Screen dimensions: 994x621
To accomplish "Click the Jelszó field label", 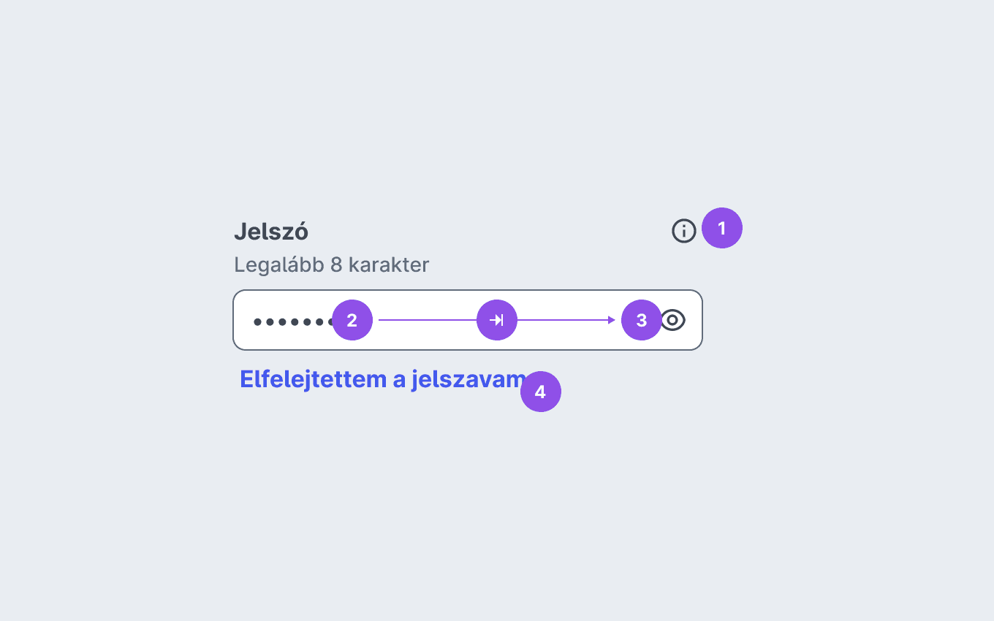I will coord(271,232).
